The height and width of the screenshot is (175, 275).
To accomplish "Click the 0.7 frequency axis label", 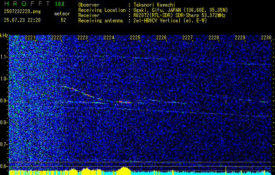I will tap(3, 144).
